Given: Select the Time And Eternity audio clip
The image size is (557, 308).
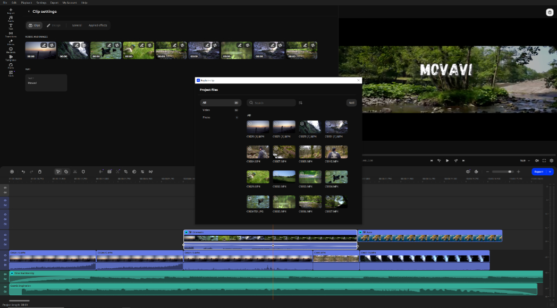Looking at the screenshot, I should (276, 277).
